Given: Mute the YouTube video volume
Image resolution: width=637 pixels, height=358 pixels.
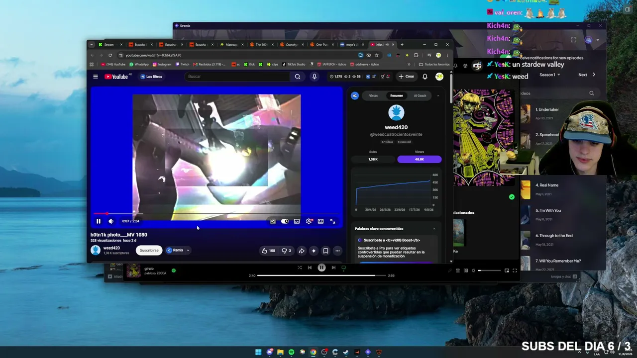Looking at the screenshot, I should coord(111,221).
